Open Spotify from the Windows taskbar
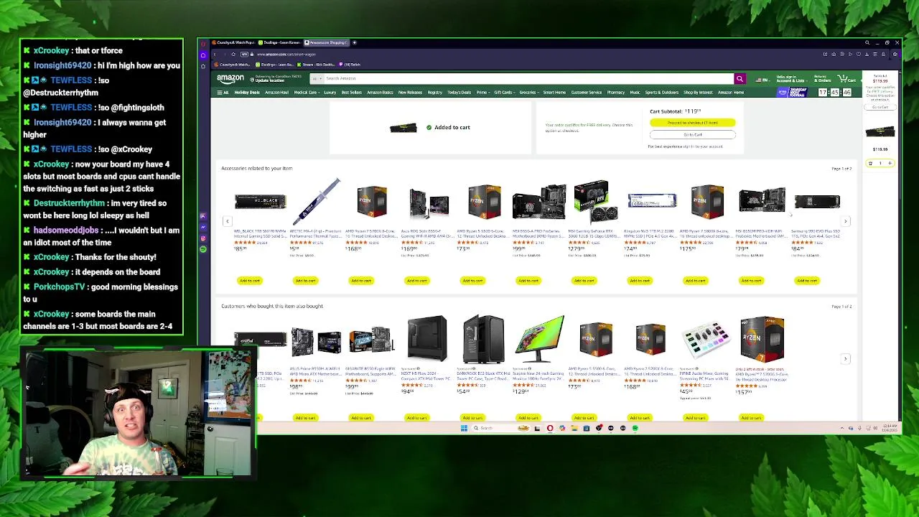 635,429
